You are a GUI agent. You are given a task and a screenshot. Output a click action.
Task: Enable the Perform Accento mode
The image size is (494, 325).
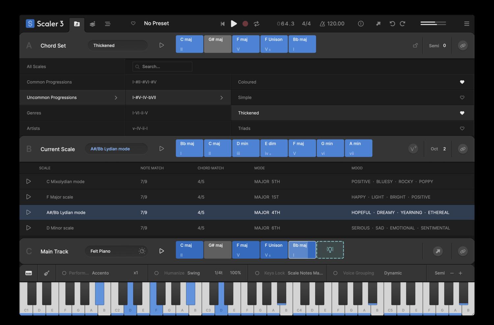tap(64, 273)
